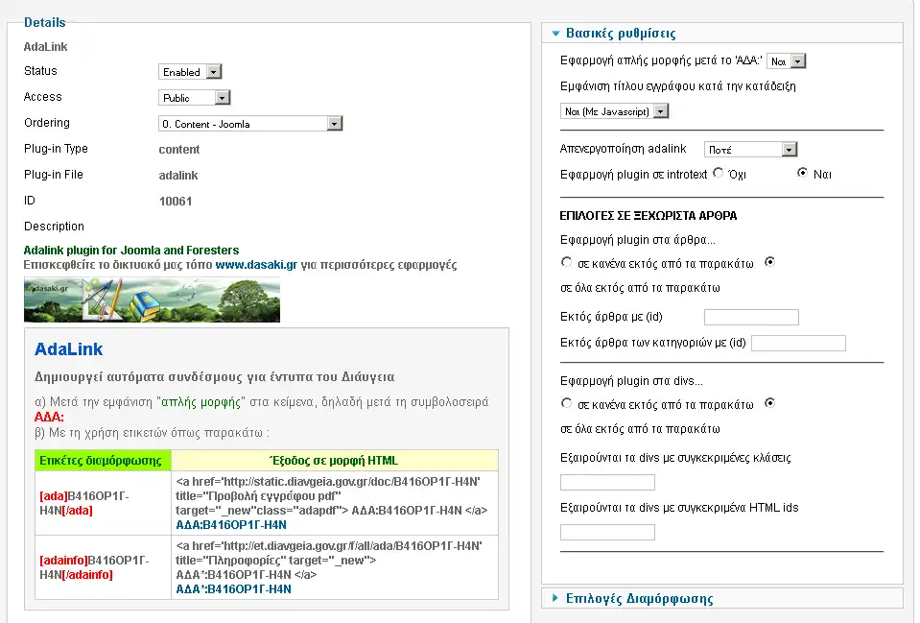Select 'σε κανένα εκτός' for divs
The width and height of the screenshot is (920, 623).
pos(566,404)
